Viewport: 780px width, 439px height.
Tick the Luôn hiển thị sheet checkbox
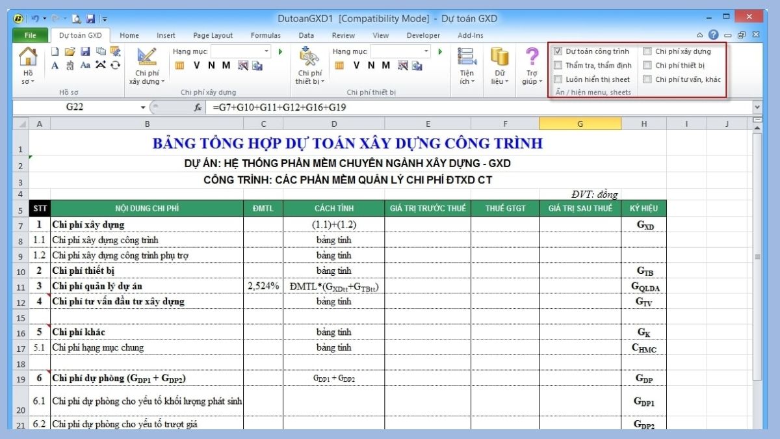[558, 79]
